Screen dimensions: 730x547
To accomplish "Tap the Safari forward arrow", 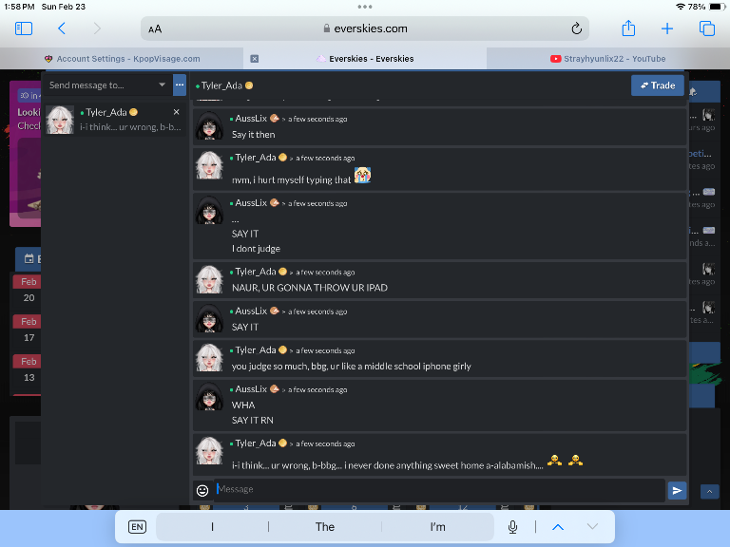I will pyautogui.click(x=97, y=28).
